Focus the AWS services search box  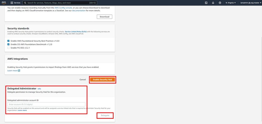point(60,3)
